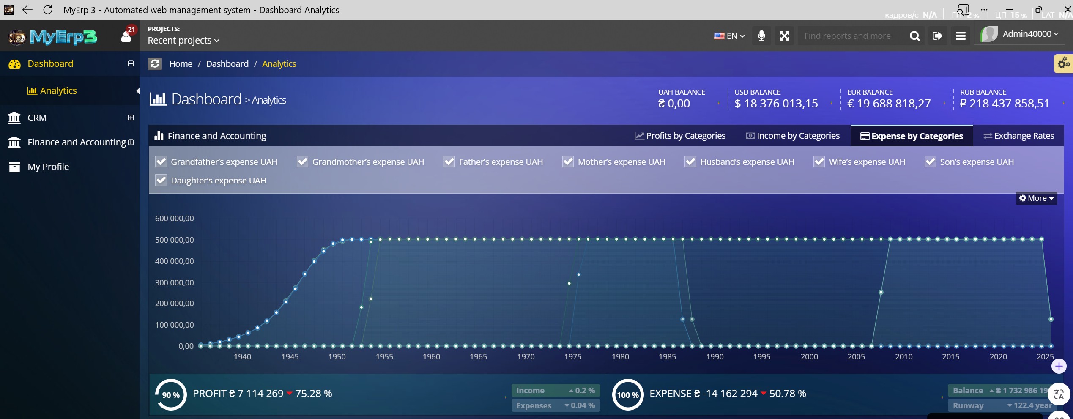This screenshot has height=419, width=1073.
Task: Click the Admin40000 avatar image
Action: pos(989,34)
